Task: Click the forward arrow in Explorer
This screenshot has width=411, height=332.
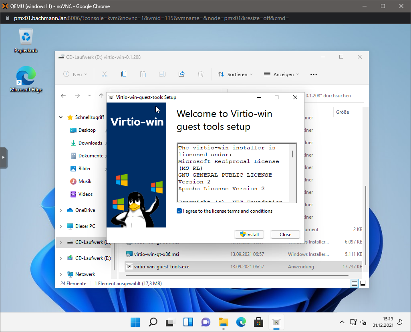Action: (77, 96)
